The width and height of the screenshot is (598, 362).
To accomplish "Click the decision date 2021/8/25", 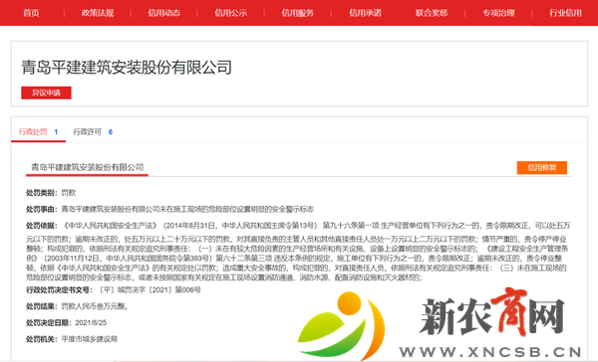I will coord(91,323).
